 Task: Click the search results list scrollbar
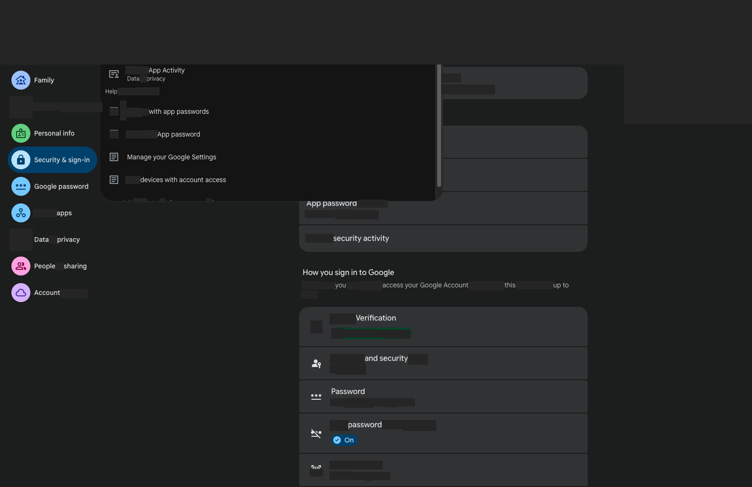439,126
